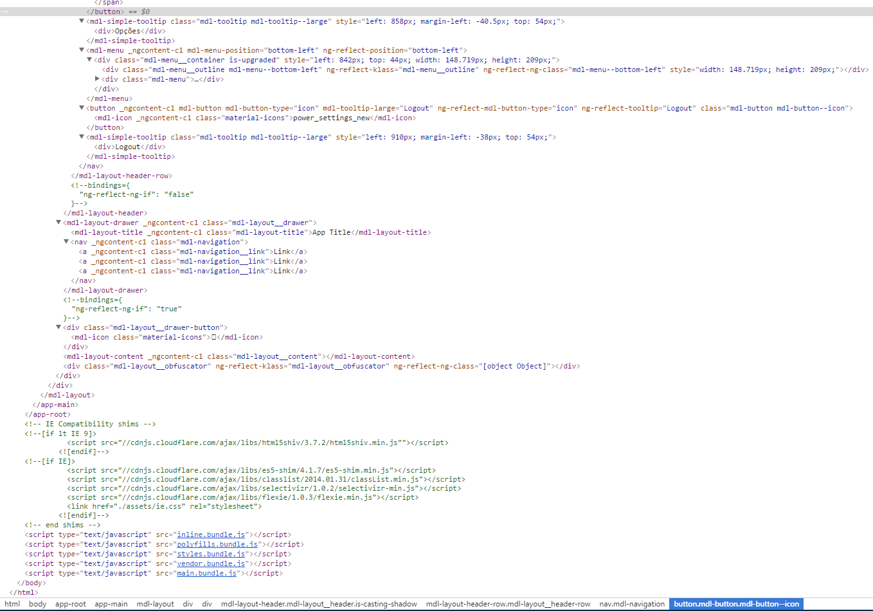Click the html5shiv.min.js script line
The image size is (873, 611).
258,442
